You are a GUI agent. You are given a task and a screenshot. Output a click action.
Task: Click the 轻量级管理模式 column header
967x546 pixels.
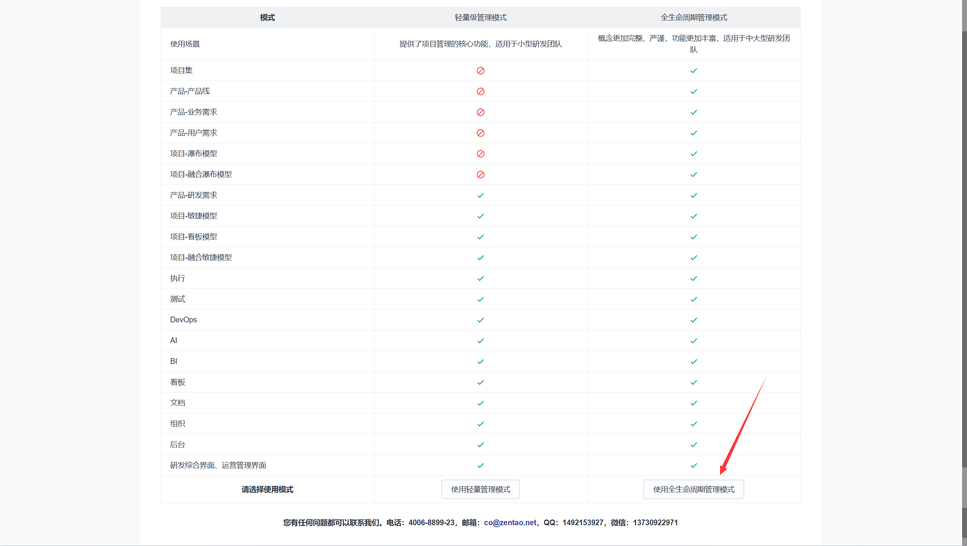coord(480,17)
